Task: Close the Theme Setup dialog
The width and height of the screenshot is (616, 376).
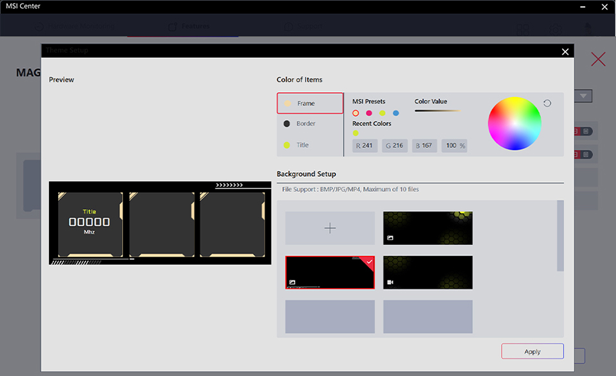Action: tap(565, 52)
